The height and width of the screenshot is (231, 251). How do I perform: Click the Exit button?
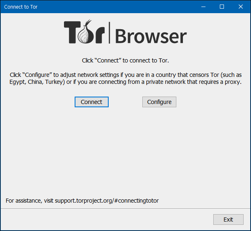[228, 219]
